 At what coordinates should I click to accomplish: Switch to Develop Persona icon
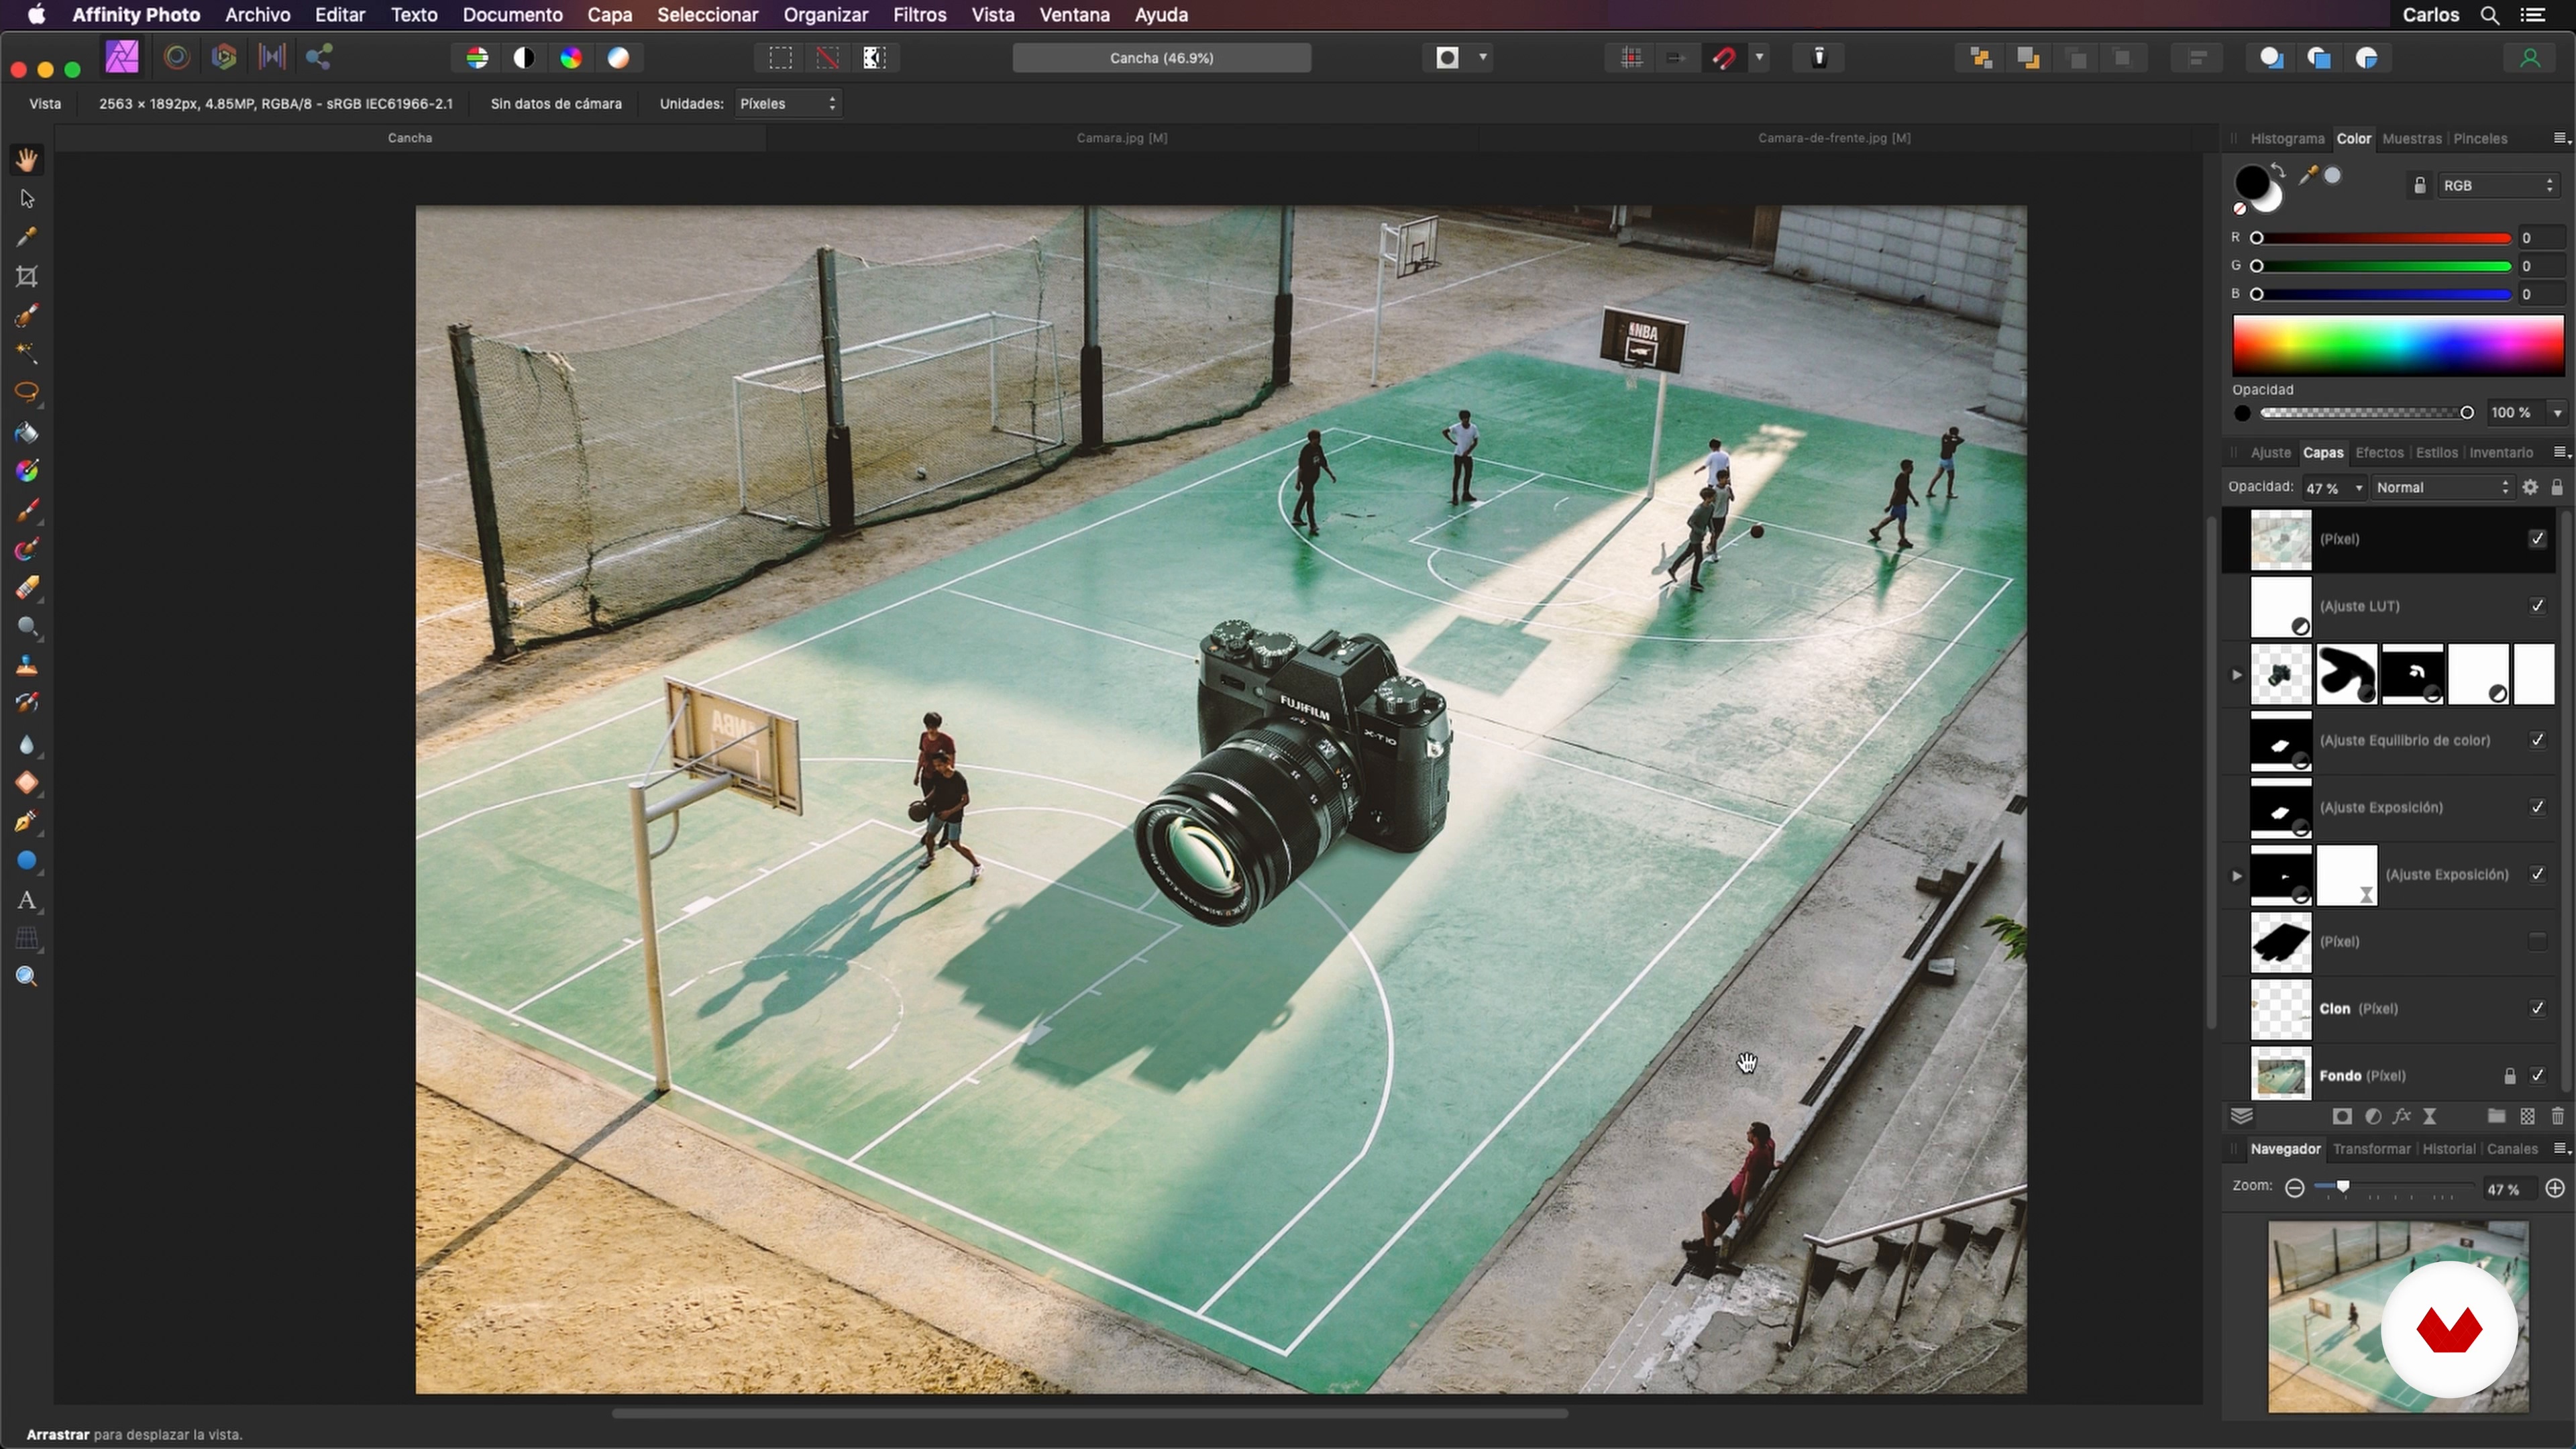[x=224, y=57]
